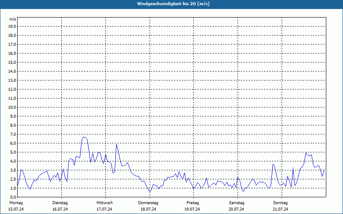Click the 0,0 y-axis value
The image size is (343, 214).
click(x=13, y=197)
